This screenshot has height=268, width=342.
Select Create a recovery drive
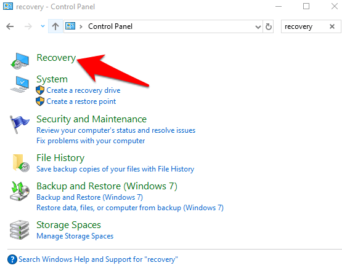(83, 90)
